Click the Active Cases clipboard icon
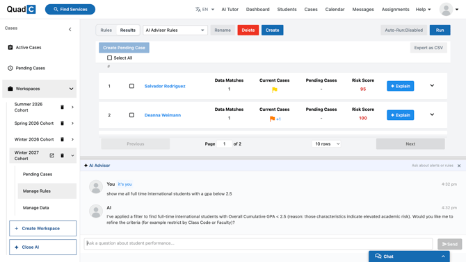The width and height of the screenshot is (466, 262). (x=10, y=47)
